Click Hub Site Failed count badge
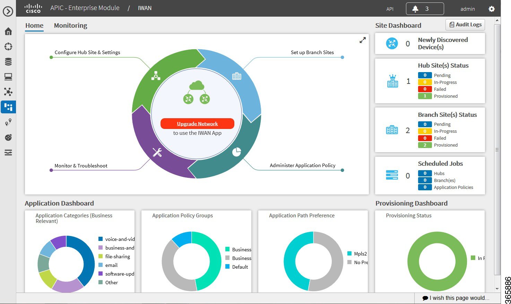Viewport: 511px width, 304px height. pos(425,89)
